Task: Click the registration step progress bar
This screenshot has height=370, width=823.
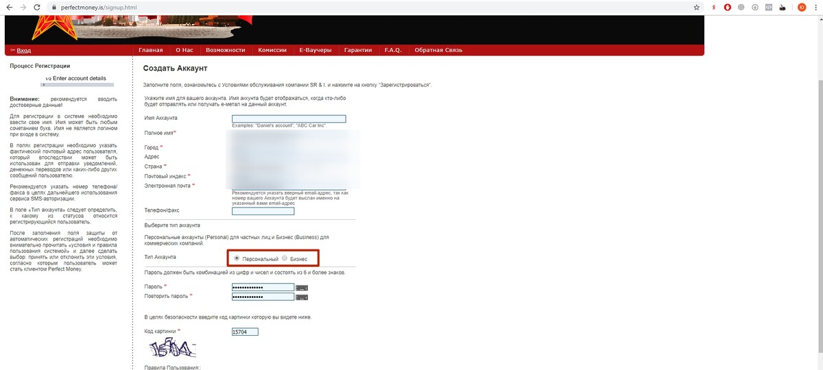Action: [x=75, y=85]
